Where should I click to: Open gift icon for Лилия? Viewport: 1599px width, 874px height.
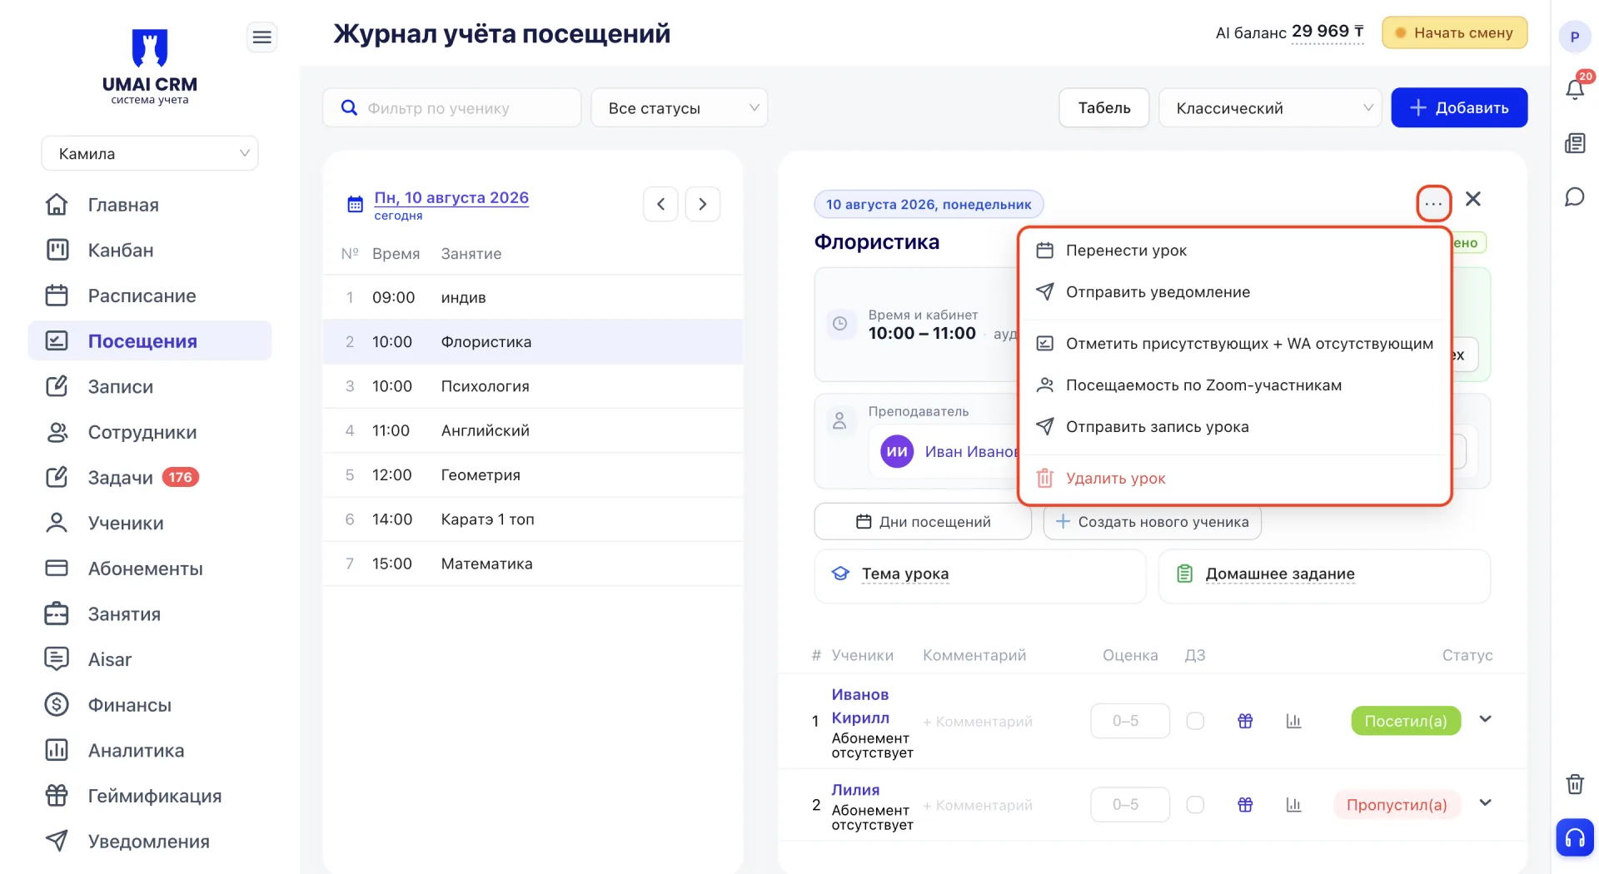pos(1245,805)
